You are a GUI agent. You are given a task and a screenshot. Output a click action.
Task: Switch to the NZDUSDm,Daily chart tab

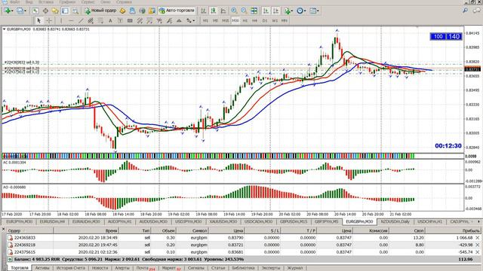(395, 221)
